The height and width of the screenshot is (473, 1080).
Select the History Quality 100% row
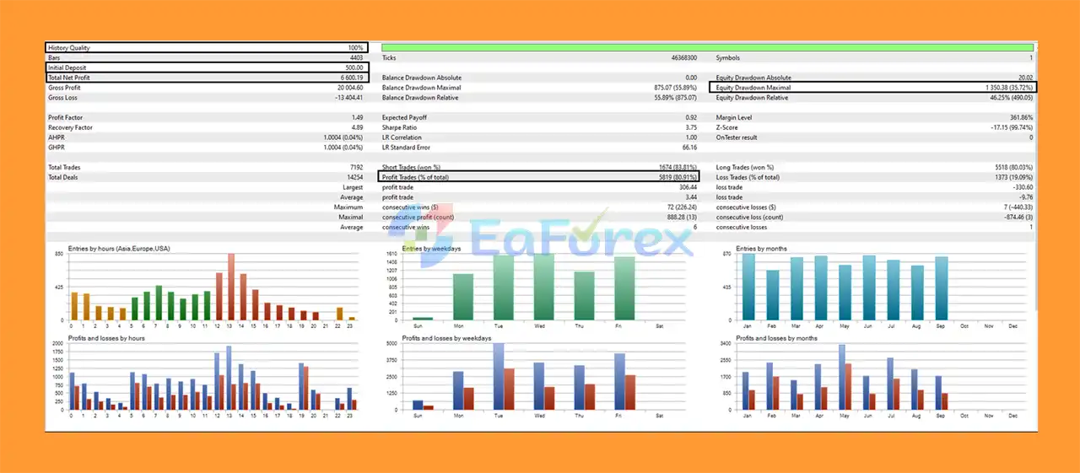tap(207, 48)
